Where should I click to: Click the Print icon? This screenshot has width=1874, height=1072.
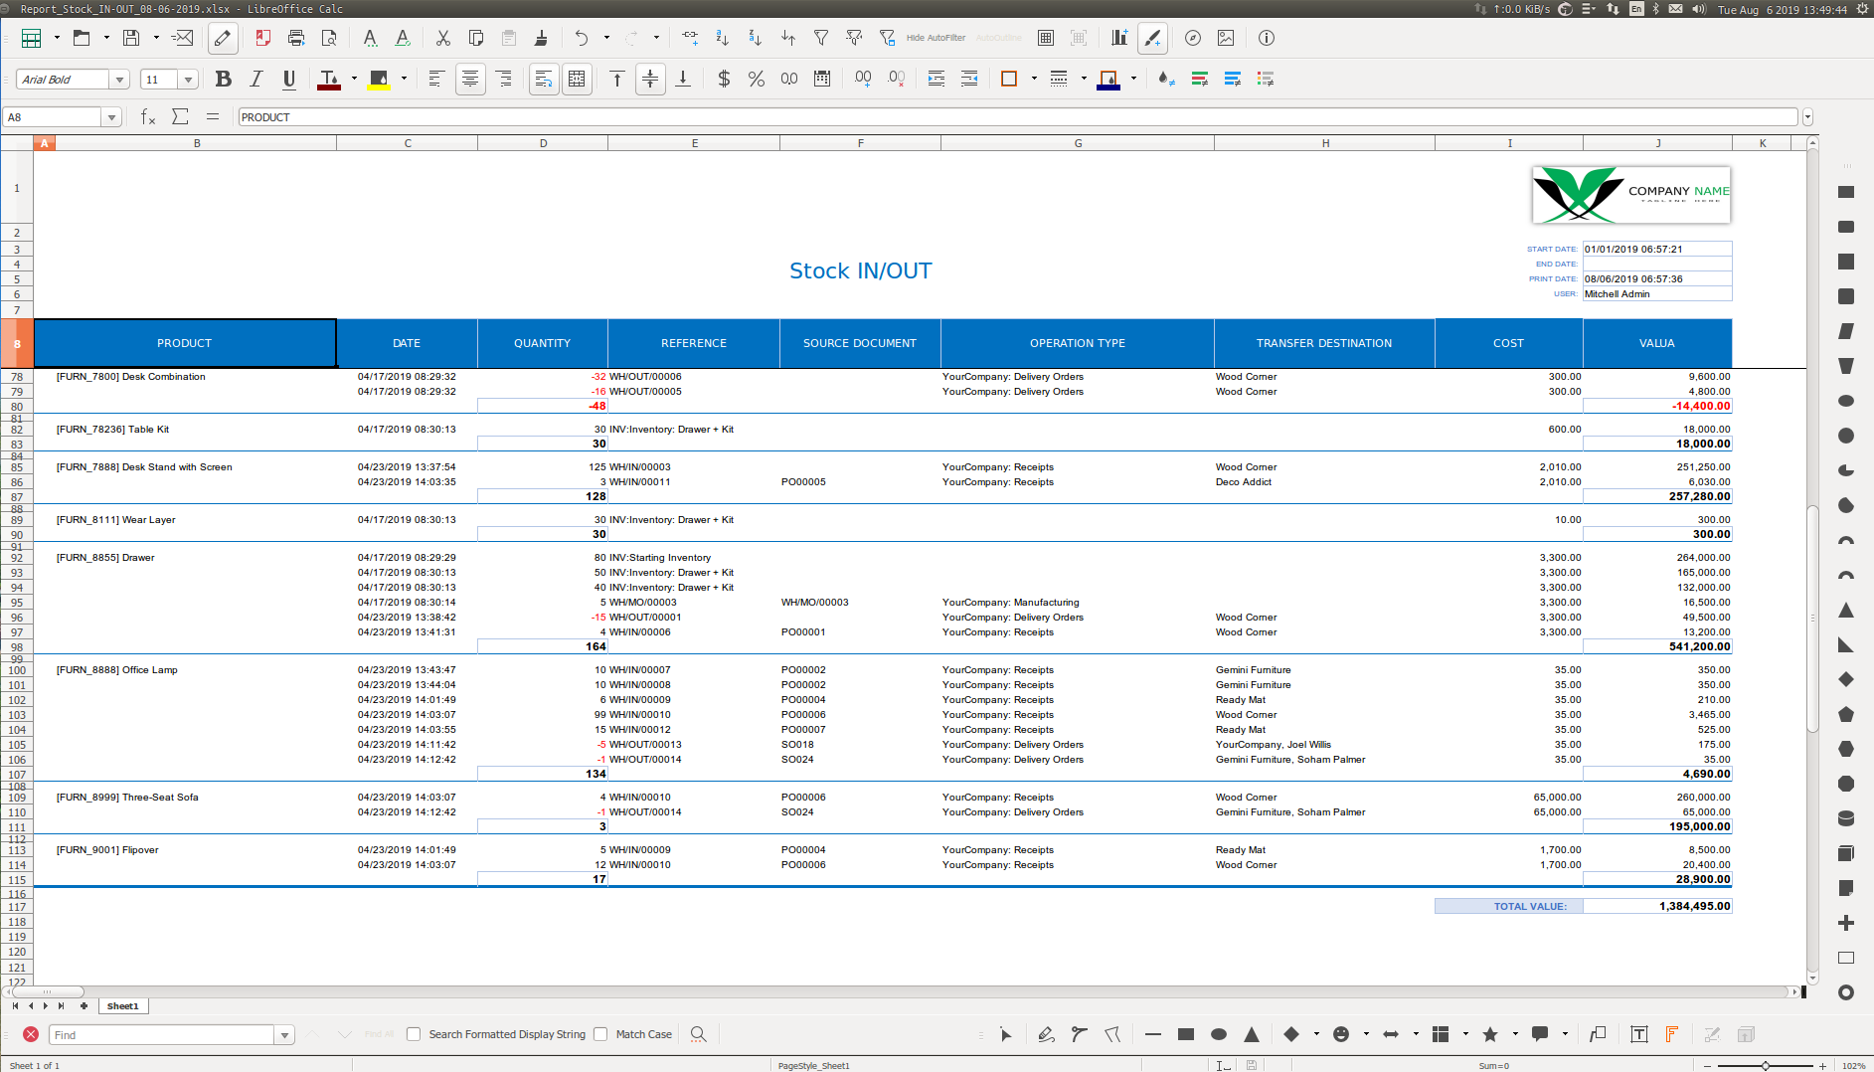point(296,38)
